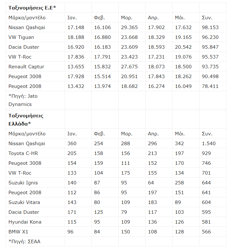Click the Ταξινομήσεις Ελλάδα* table heading
Image resolution: width=228 pixels, height=247 pixels.
click(26, 120)
